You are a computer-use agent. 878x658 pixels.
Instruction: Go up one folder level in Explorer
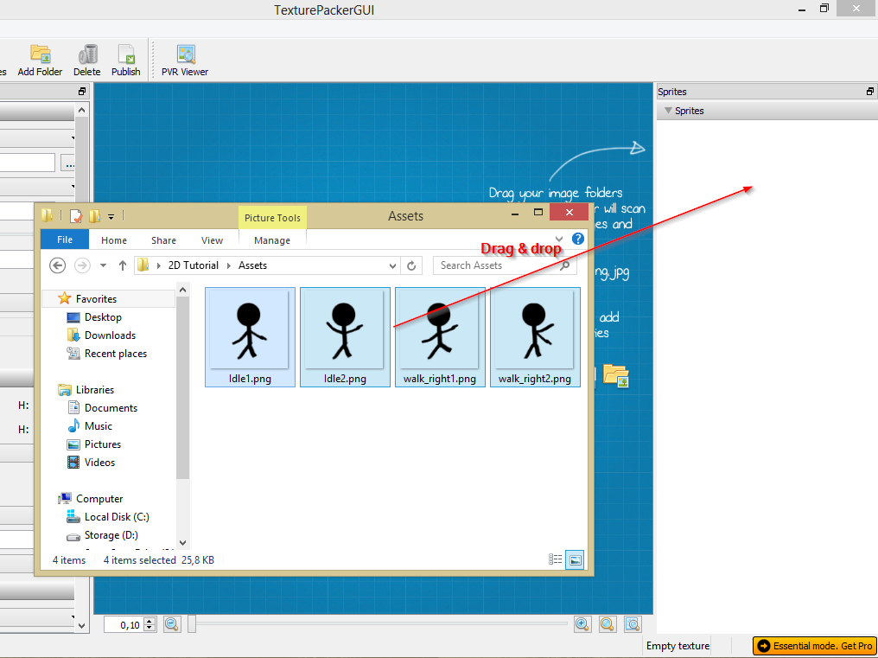123,265
